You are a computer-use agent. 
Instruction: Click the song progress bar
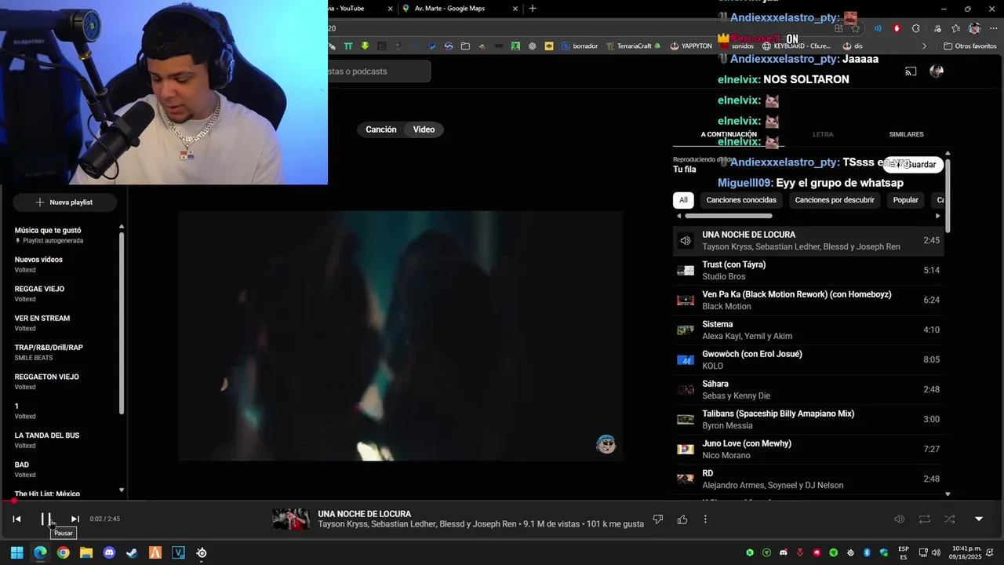[502, 501]
